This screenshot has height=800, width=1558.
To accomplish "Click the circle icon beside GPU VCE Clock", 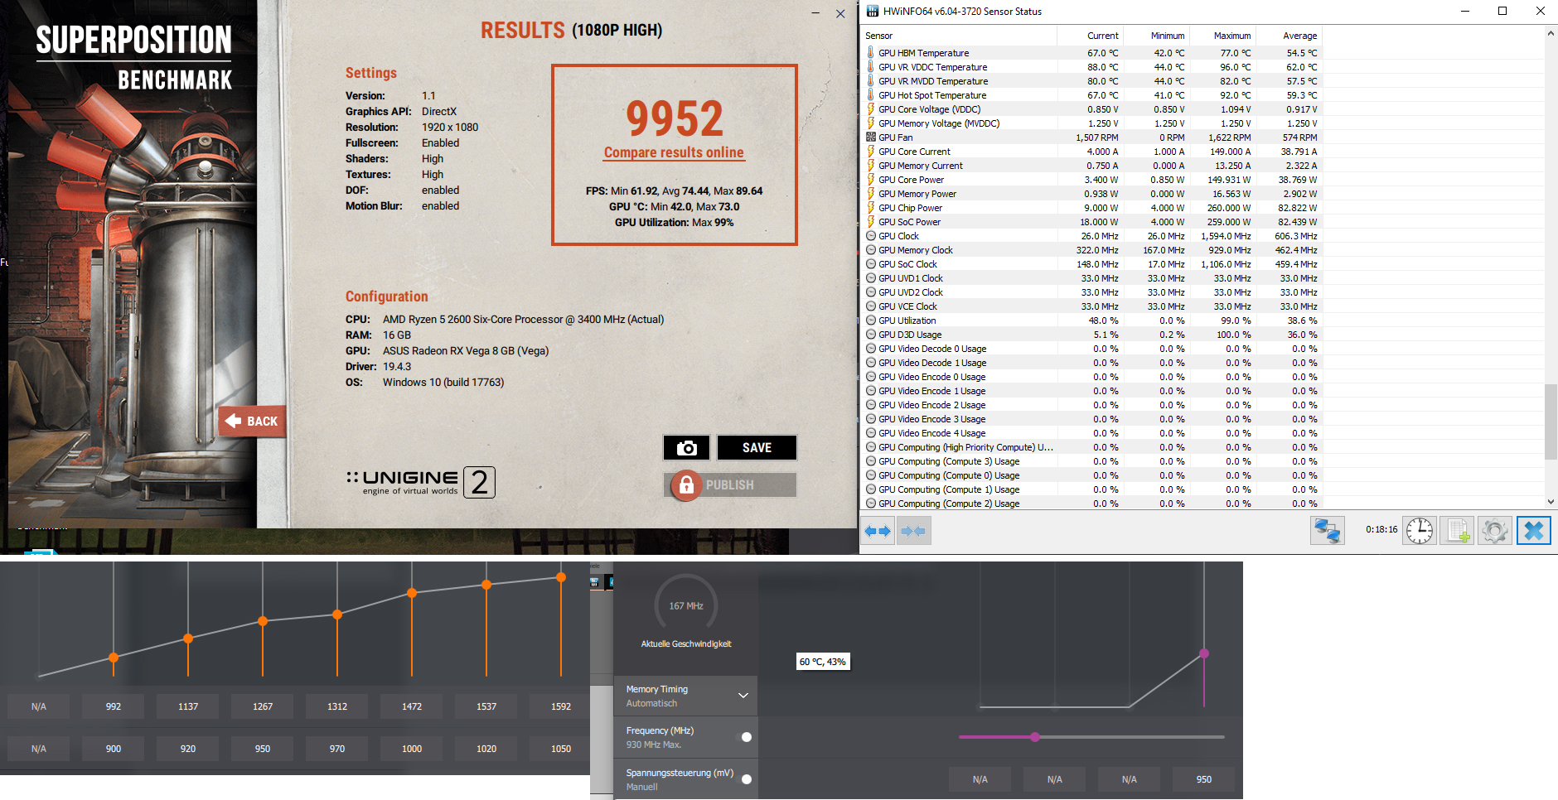I will 870,306.
